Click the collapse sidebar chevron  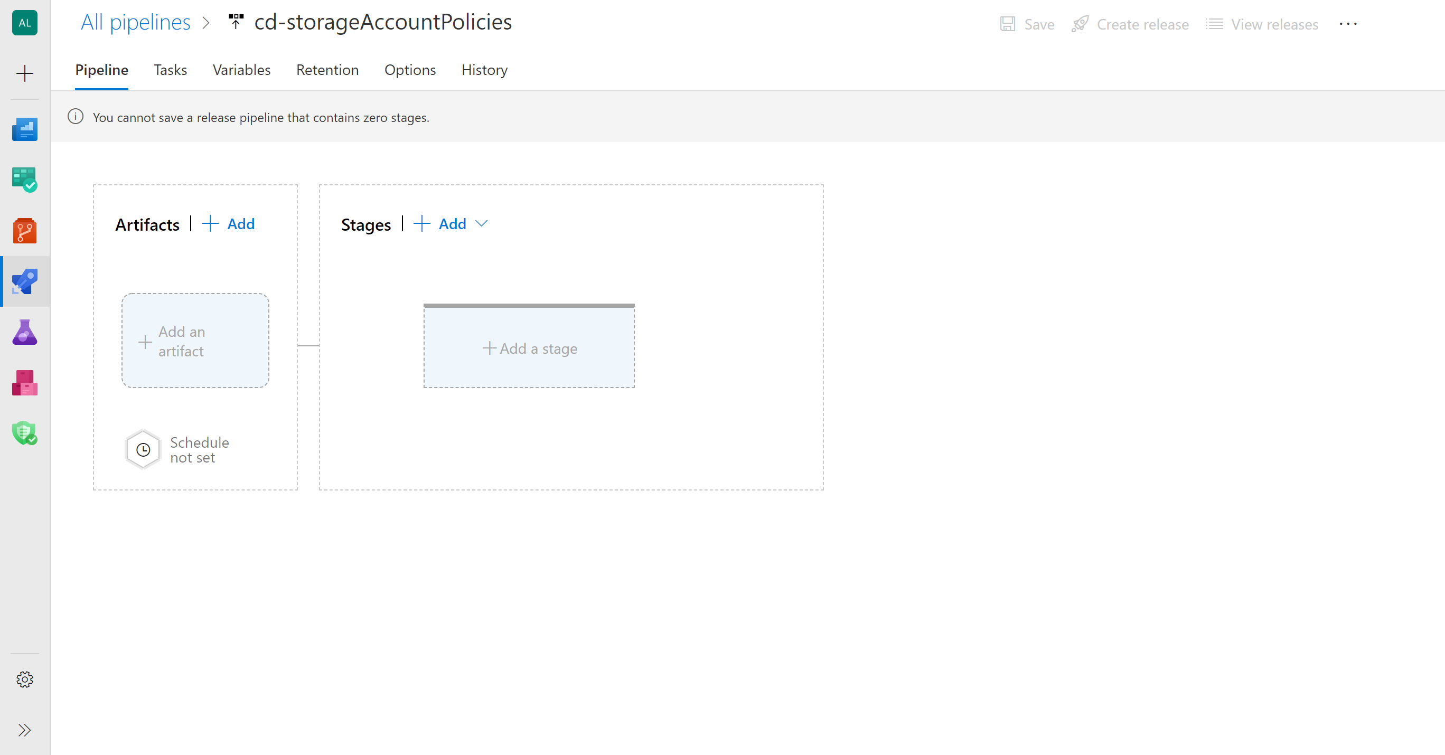click(x=25, y=730)
